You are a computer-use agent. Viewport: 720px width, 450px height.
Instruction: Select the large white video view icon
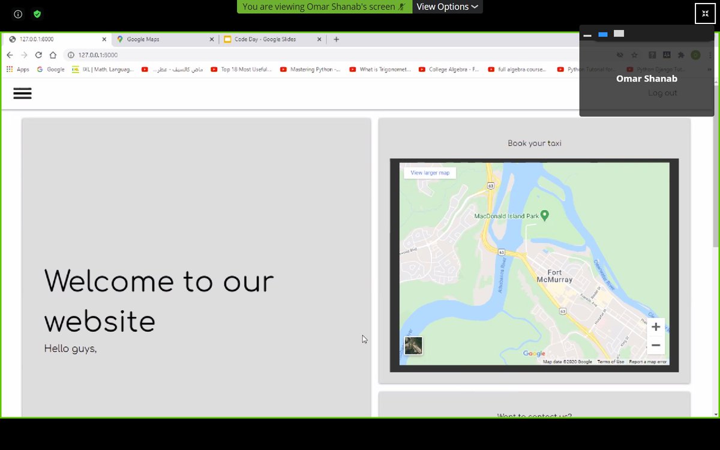point(619,34)
